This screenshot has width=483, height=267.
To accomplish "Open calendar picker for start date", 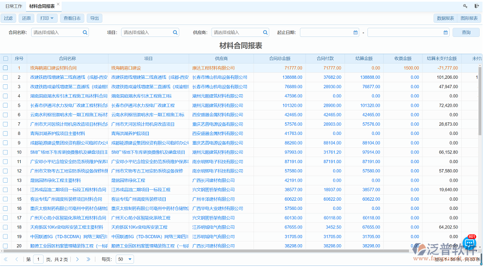I will coord(355,33).
